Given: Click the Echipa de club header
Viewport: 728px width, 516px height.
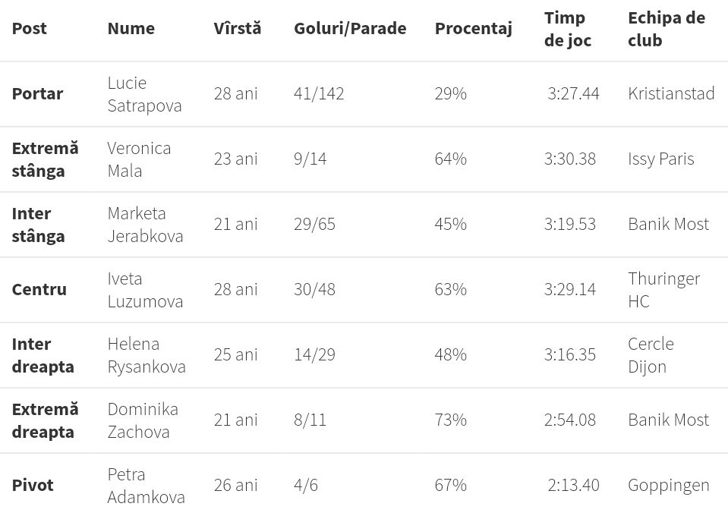Looking at the screenshot, I should click(666, 29).
